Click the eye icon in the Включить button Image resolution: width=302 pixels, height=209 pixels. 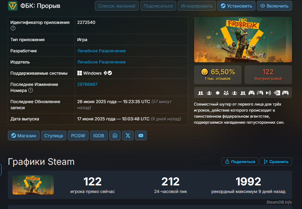pos(262,6)
